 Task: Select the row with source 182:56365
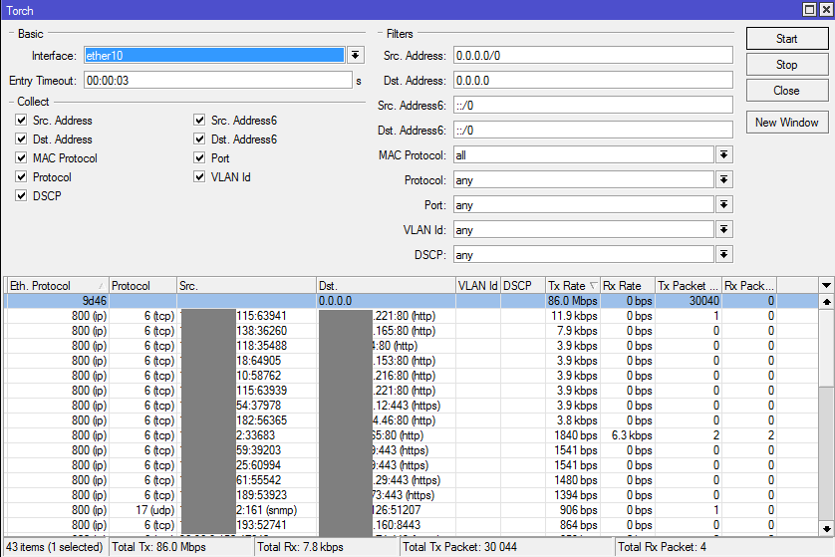412,420
